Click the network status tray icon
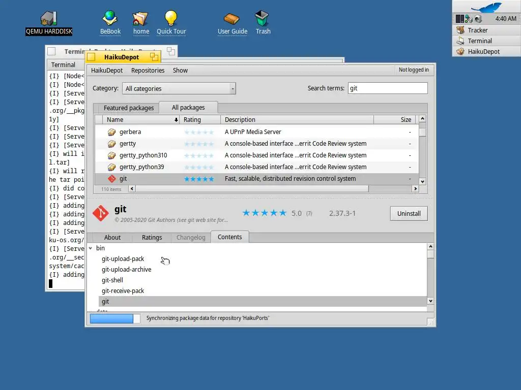521x390 pixels. 469,19
